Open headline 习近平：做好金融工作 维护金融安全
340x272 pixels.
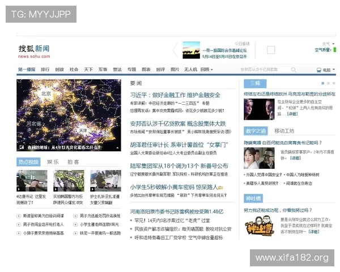pos(175,95)
